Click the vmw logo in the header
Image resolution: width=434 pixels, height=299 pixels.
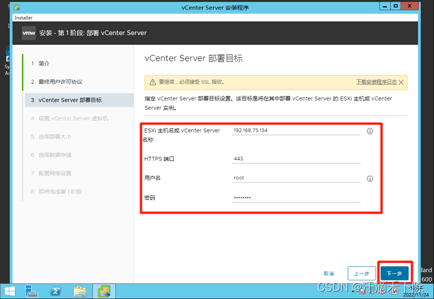pos(29,33)
